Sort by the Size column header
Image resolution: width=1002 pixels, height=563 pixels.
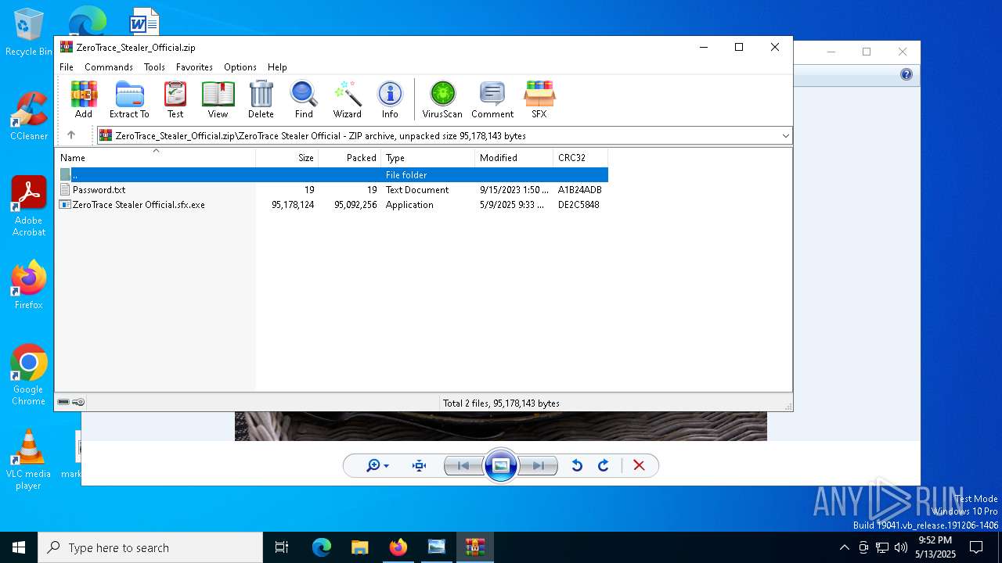(287, 158)
